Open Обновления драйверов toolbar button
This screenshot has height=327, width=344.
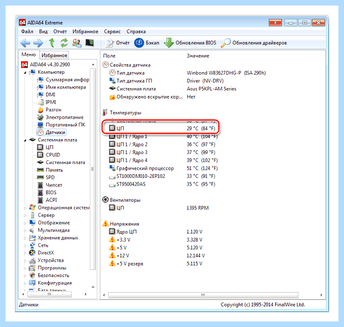(254, 43)
